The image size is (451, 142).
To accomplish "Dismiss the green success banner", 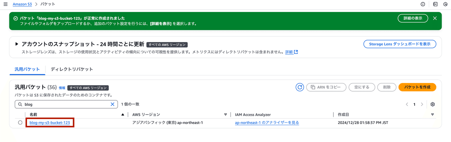I will pyautogui.click(x=435, y=18).
